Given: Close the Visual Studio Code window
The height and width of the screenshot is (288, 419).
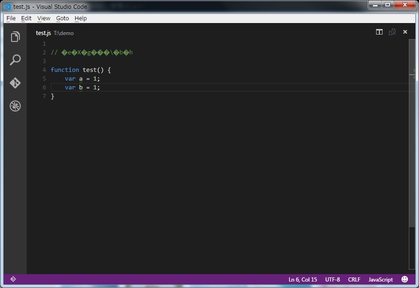Looking at the screenshot, I should coord(405,5).
